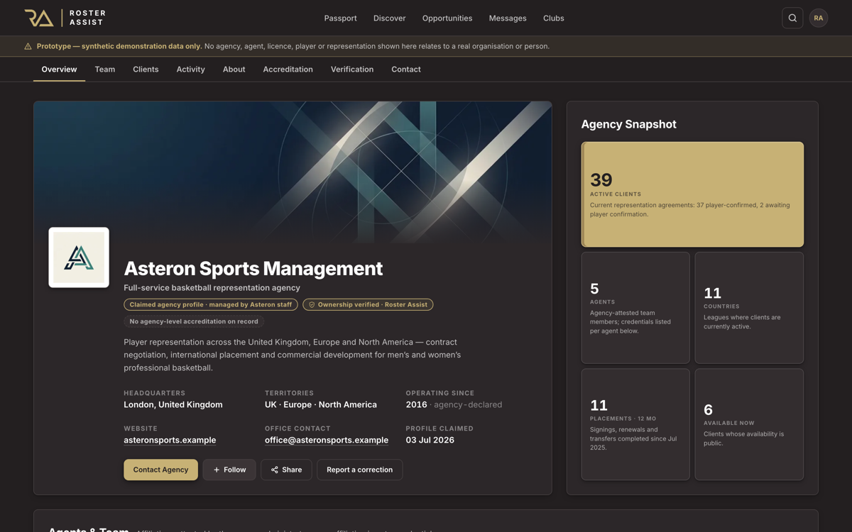The image size is (852, 532).
Task: Click the Roster Assist logo
Action: click(65, 18)
